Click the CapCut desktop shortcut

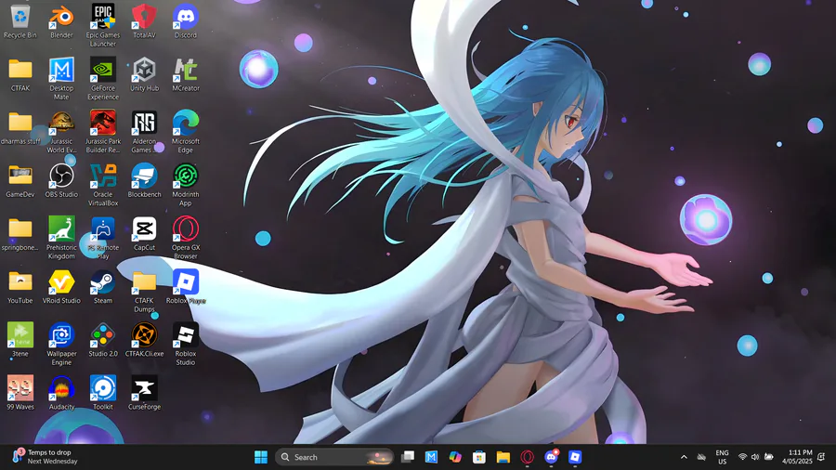click(x=144, y=234)
